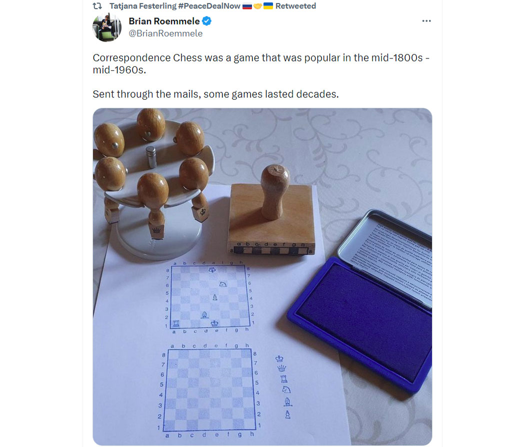Image resolution: width=525 pixels, height=447 pixels.
Task: Click the sentence about games lasting decades
Action: point(215,94)
